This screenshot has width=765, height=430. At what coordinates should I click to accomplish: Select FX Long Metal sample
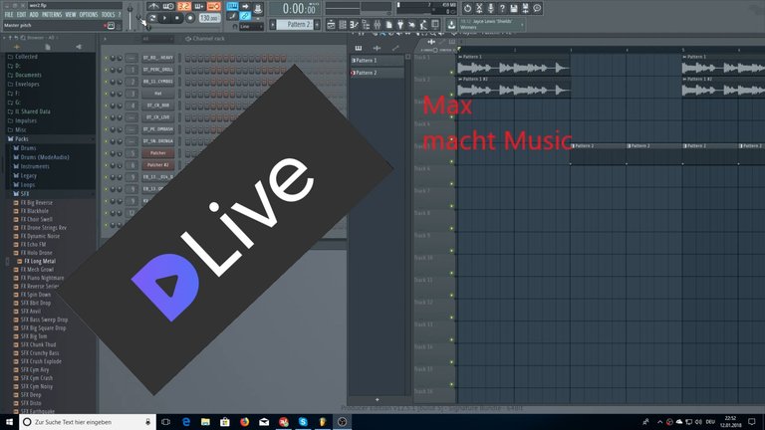(40, 262)
